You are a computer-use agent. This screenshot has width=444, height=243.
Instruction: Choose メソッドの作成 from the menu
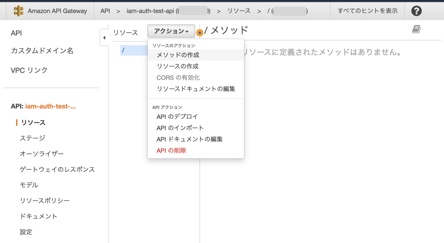click(196, 55)
